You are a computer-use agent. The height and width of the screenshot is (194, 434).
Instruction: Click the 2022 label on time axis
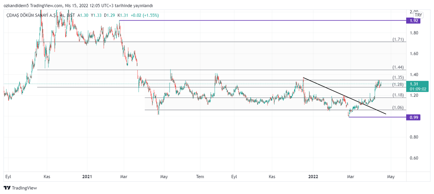tap(313, 177)
